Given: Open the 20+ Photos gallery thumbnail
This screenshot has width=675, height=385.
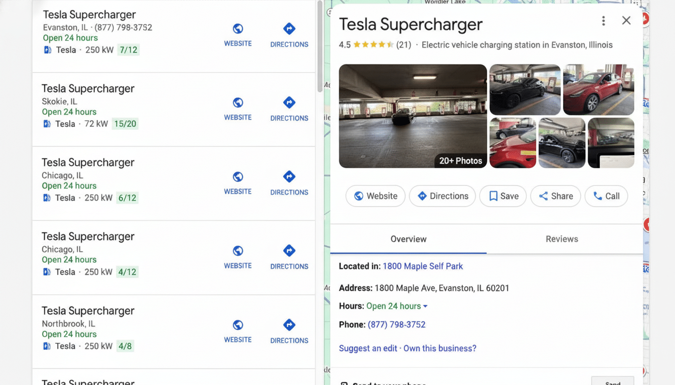Looking at the screenshot, I should 461,160.
